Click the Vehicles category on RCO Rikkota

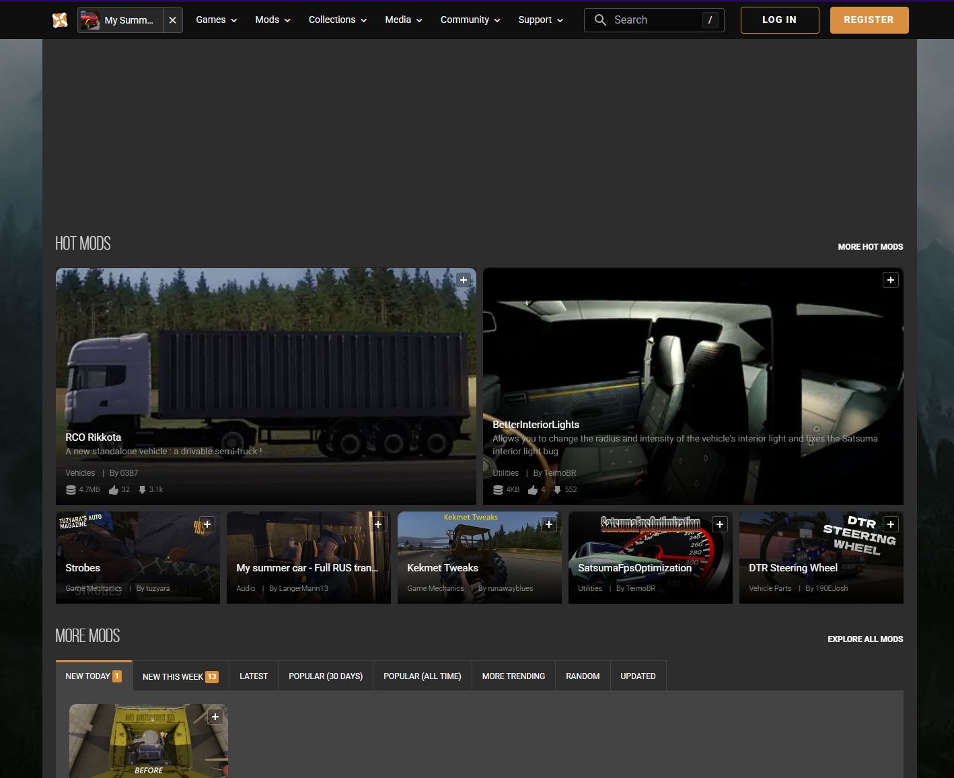tap(80, 473)
